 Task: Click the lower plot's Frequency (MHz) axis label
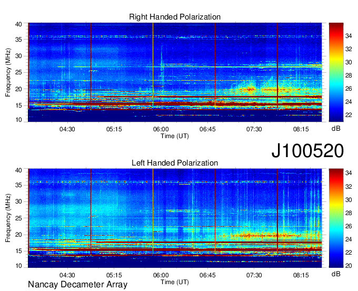[x=8, y=218]
